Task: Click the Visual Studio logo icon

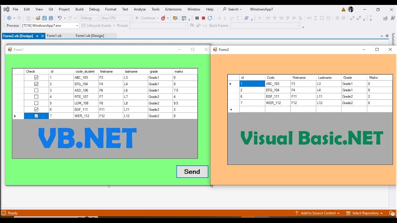Action: (6, 9)
